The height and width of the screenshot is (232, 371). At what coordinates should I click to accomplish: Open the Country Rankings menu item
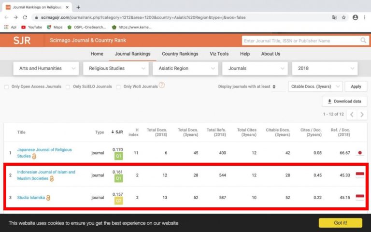(180, 54)
